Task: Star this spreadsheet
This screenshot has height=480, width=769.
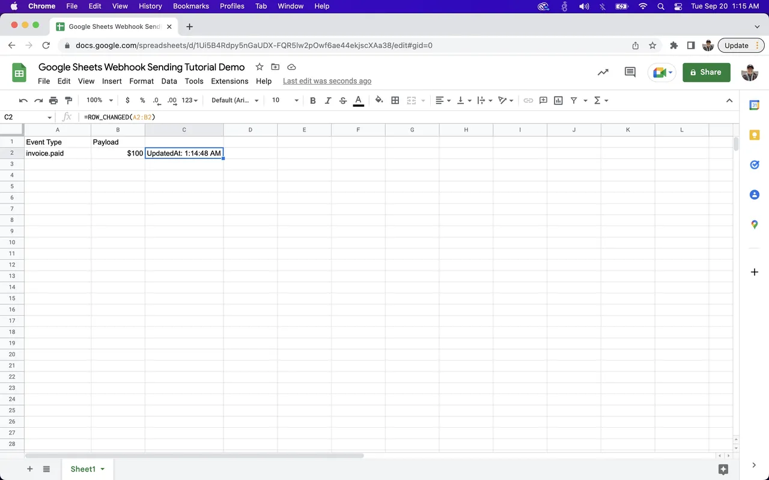Action: (260, 67)
